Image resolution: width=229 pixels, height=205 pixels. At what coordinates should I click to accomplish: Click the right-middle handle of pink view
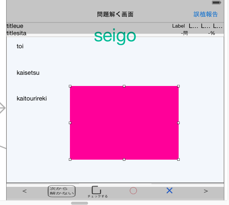click(179, 123)
